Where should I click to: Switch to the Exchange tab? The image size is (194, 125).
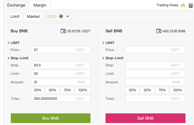[16, 5]
